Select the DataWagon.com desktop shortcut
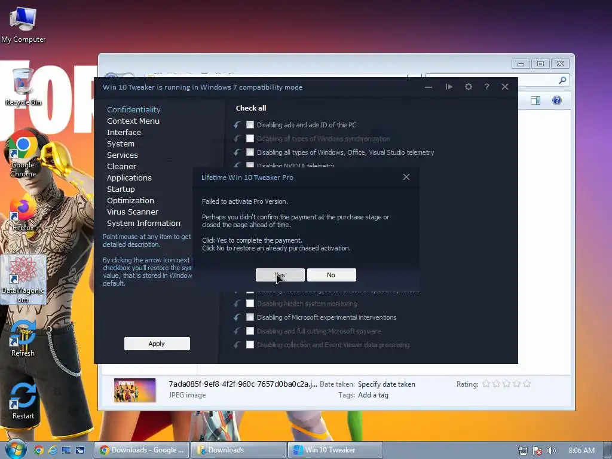Image resolution: width=612 pixels, height=459 pixels. tap(23, 280)
